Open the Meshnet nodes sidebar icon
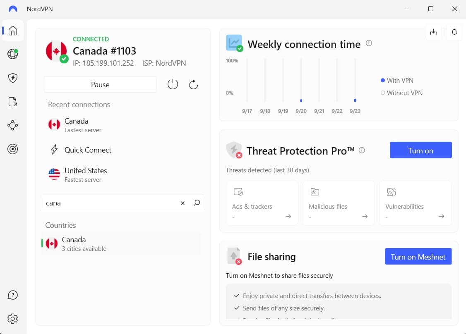 [12, 125]
